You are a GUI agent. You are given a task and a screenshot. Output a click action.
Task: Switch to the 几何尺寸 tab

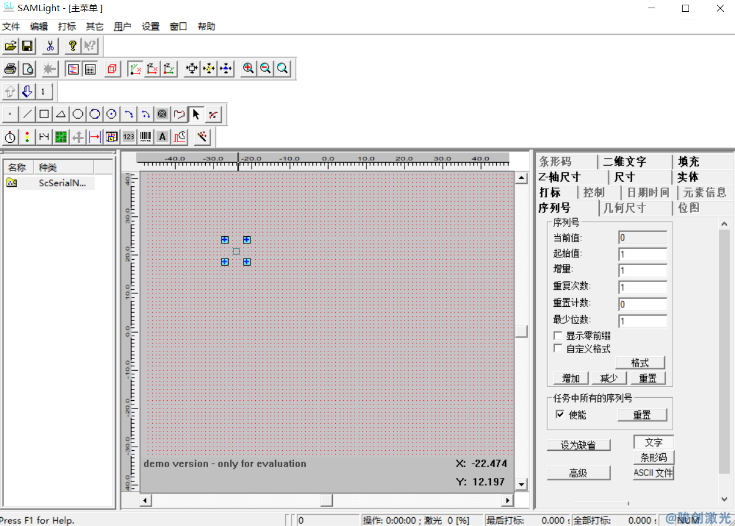click(624, 207)
